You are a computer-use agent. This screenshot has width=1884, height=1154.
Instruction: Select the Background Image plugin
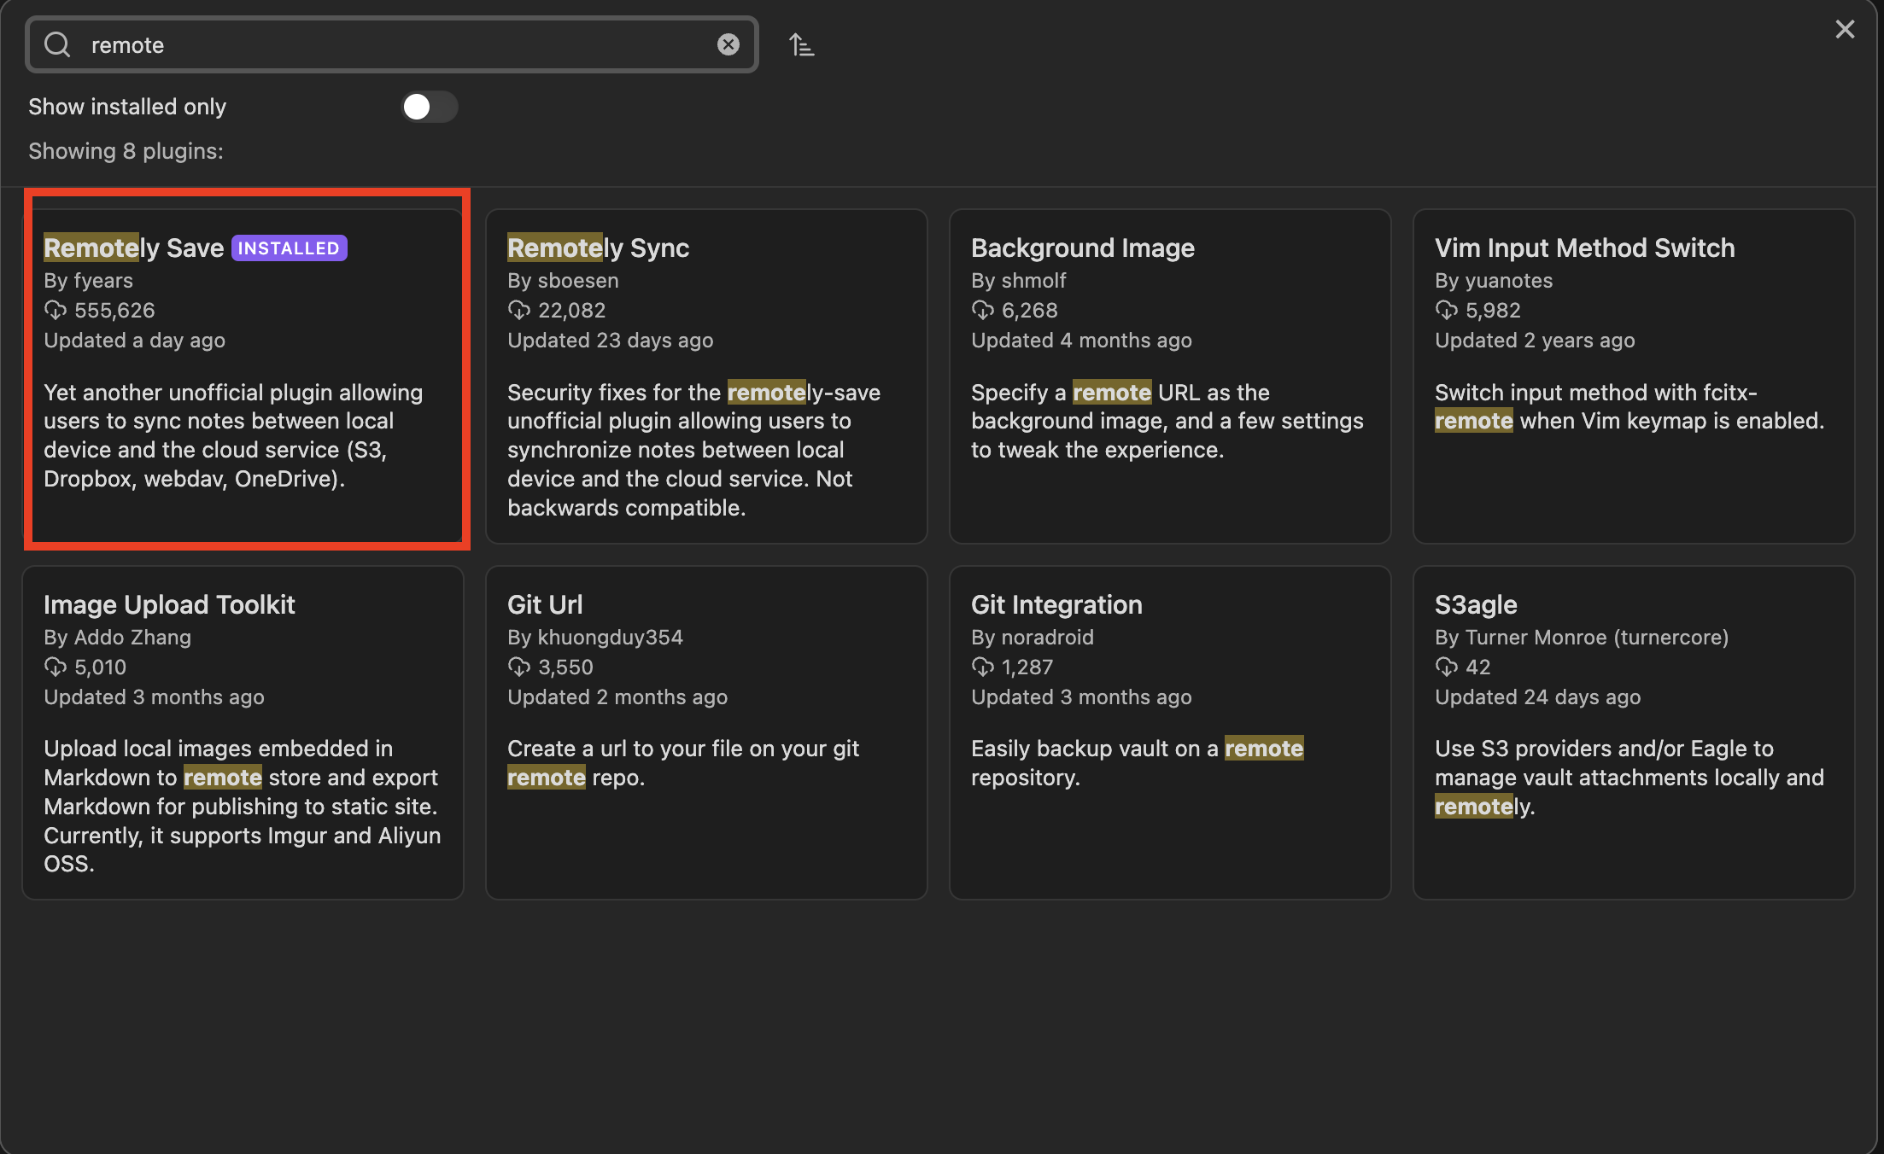pos(1169,376)
